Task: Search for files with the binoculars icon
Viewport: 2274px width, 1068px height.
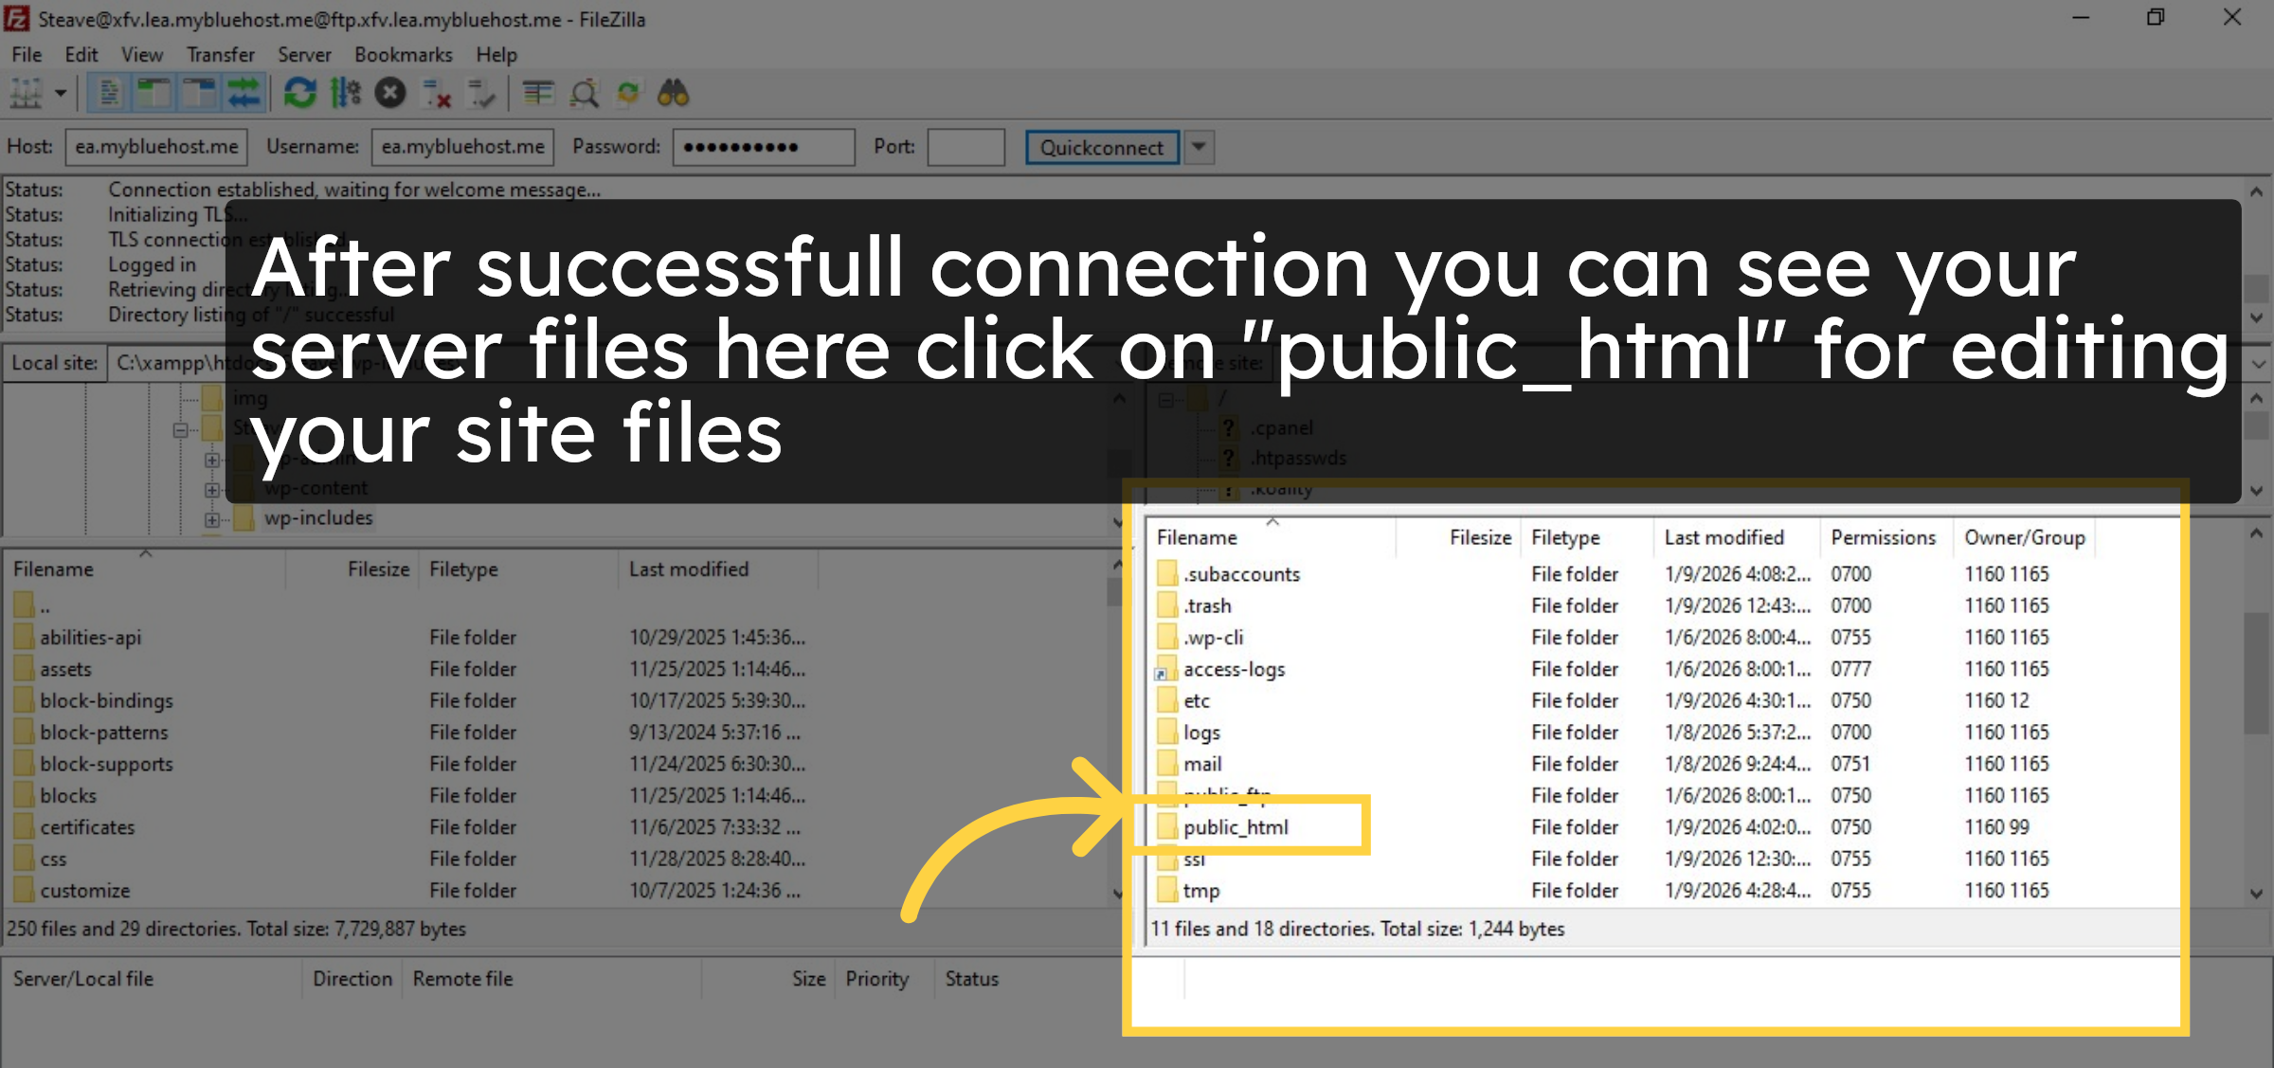Action: click(674, 92)
